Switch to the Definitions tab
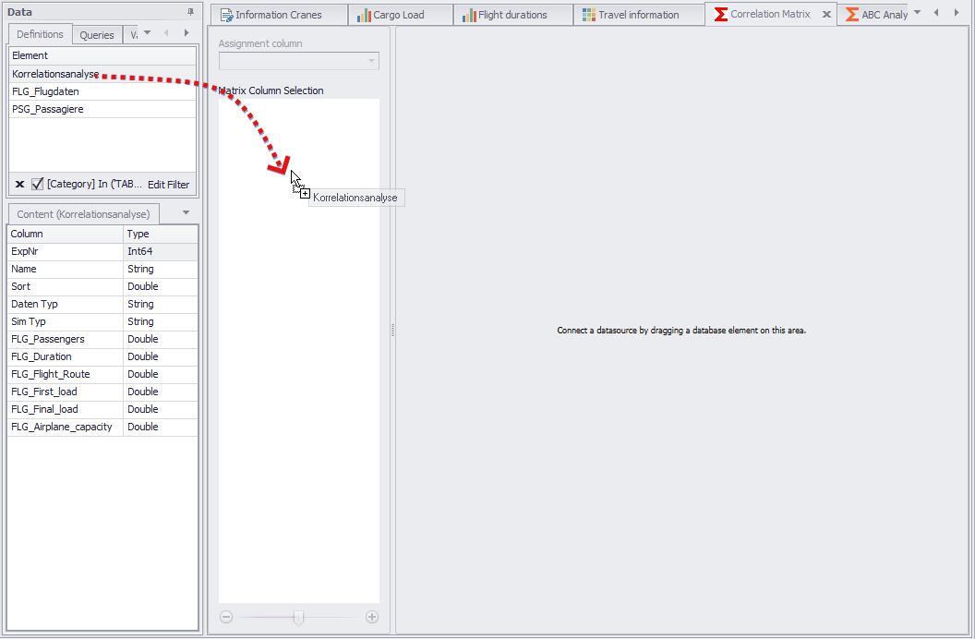This screenshot has height=639, width=975. coord(40,33)
